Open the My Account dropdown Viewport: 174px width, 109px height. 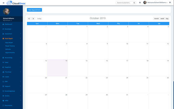pyautogui.click(x=7, y=20)
